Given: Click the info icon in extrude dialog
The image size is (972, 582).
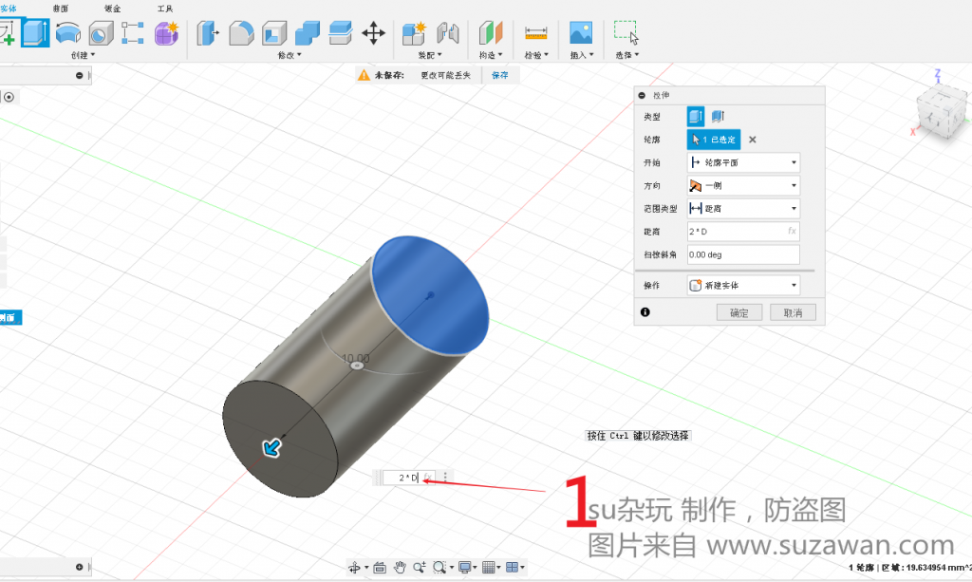Looking at the screenshot, I should point(645,312).
